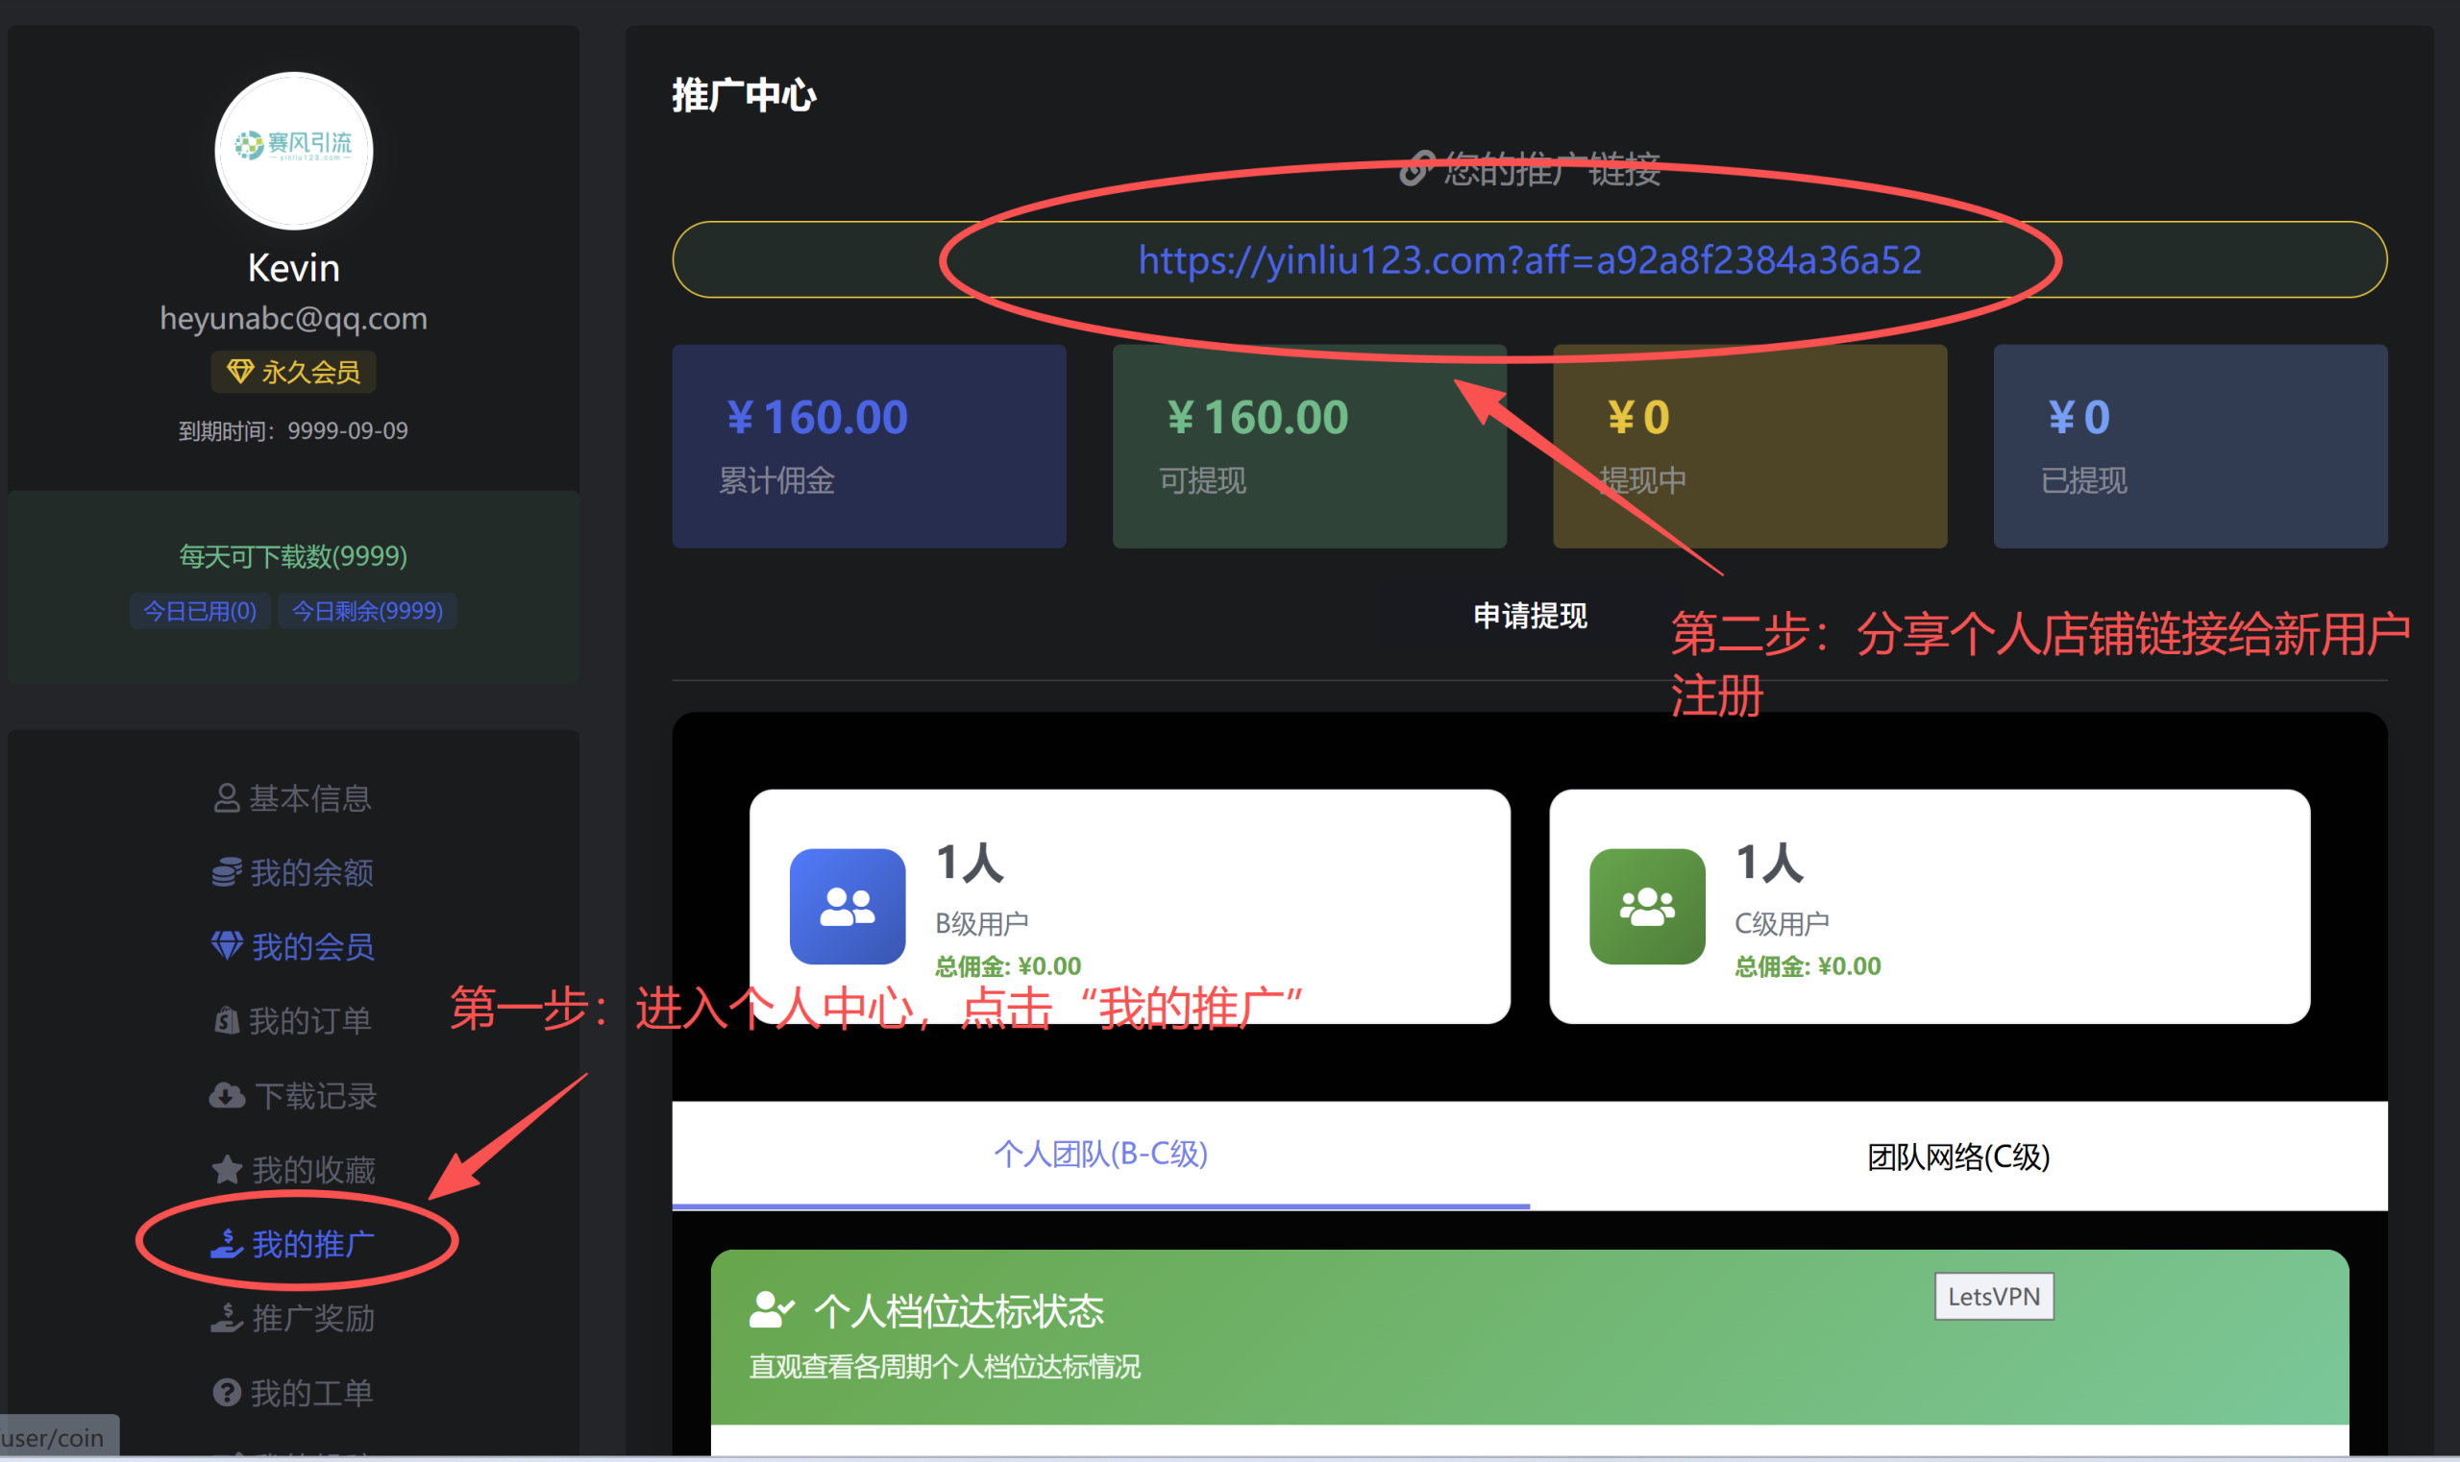This screenshot has width=2460, height=1462.
Task: Open 推广奖励 menu item
Action: (x=312, y=1318)
